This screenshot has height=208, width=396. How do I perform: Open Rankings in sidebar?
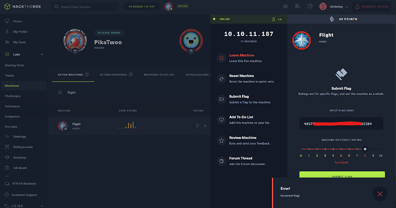point(20,137)
